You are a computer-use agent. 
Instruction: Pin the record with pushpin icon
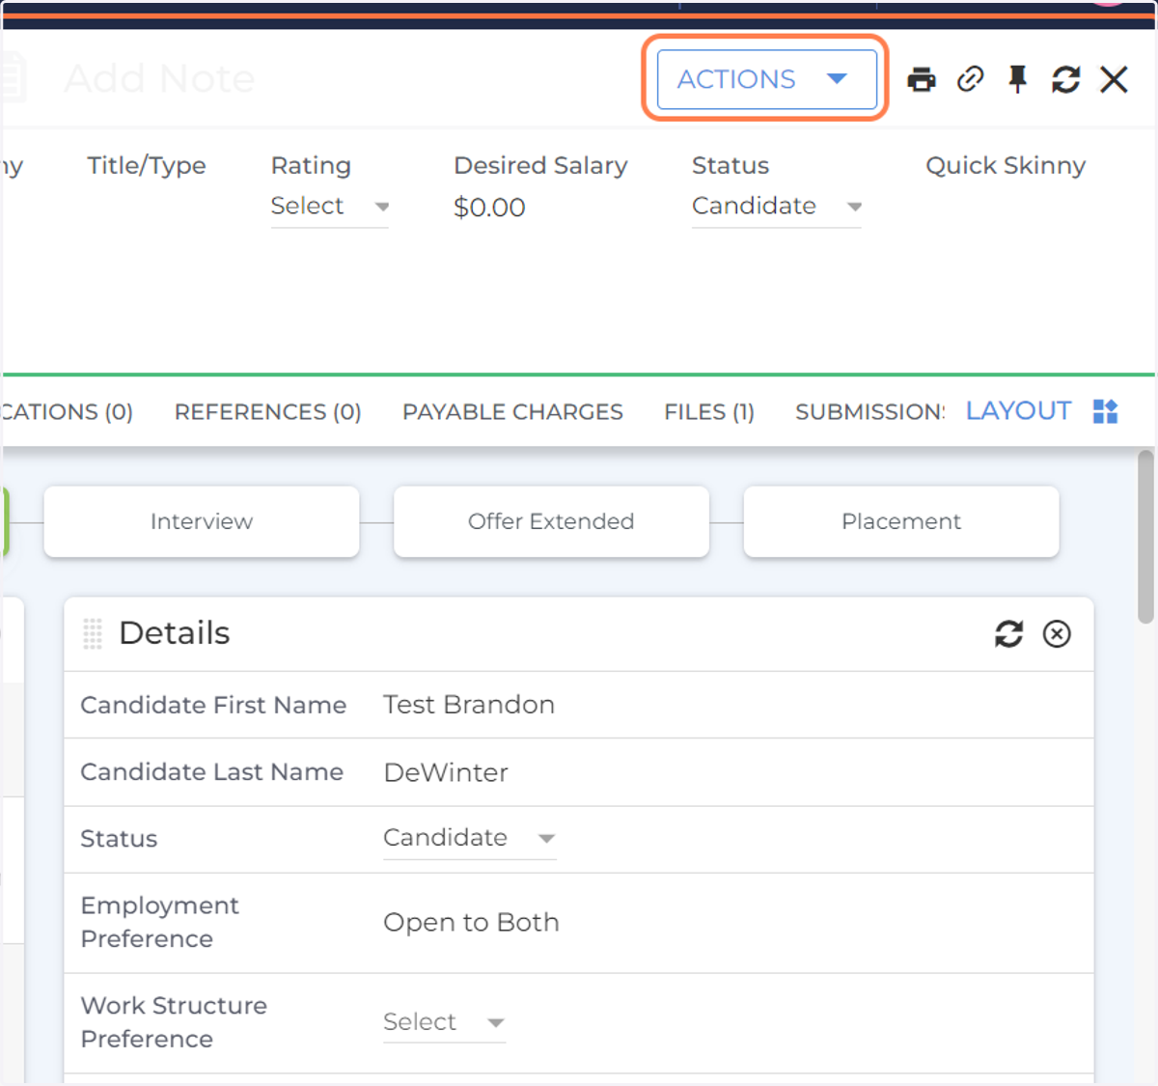(1017, 79)
